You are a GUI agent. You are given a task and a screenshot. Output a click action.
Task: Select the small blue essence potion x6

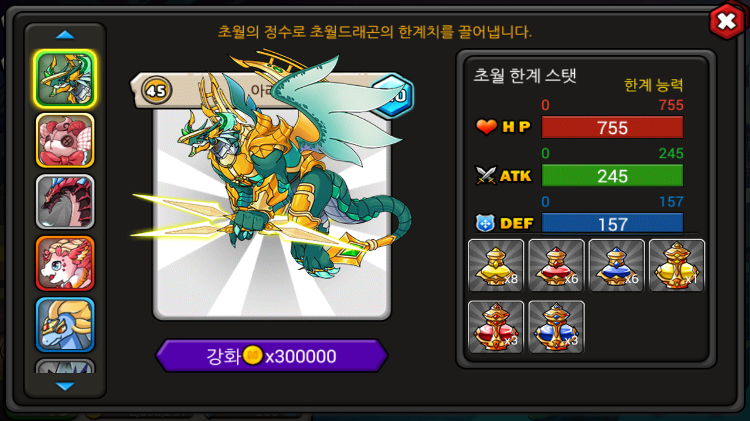(x=617, y=265)
